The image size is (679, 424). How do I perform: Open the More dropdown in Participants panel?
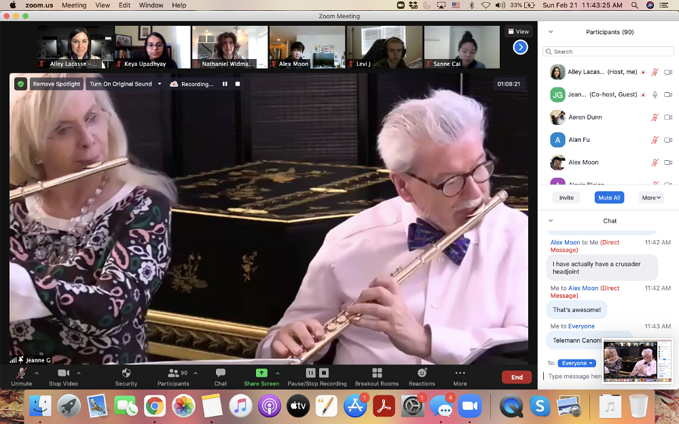[x=651, y=197]
